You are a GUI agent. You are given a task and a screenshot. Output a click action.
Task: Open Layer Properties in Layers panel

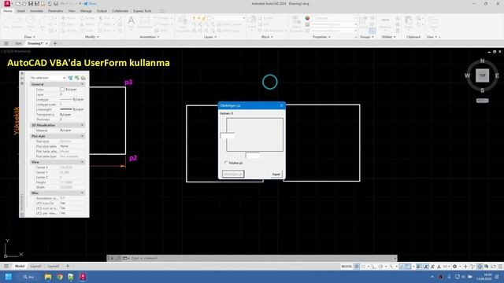(x=182, y=24)
